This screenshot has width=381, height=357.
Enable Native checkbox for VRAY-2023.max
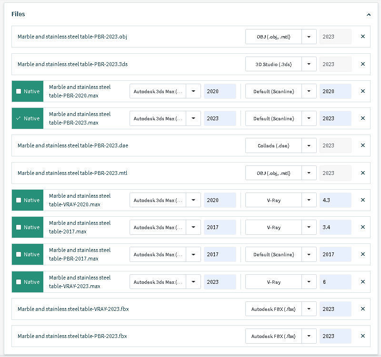pos(19,282)
